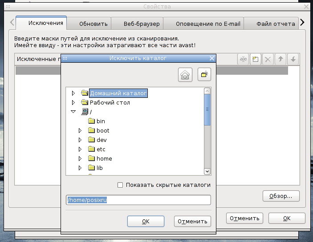Collapse the root / tree node
This screenshot has height=242, width=313.
coord(73,112)
